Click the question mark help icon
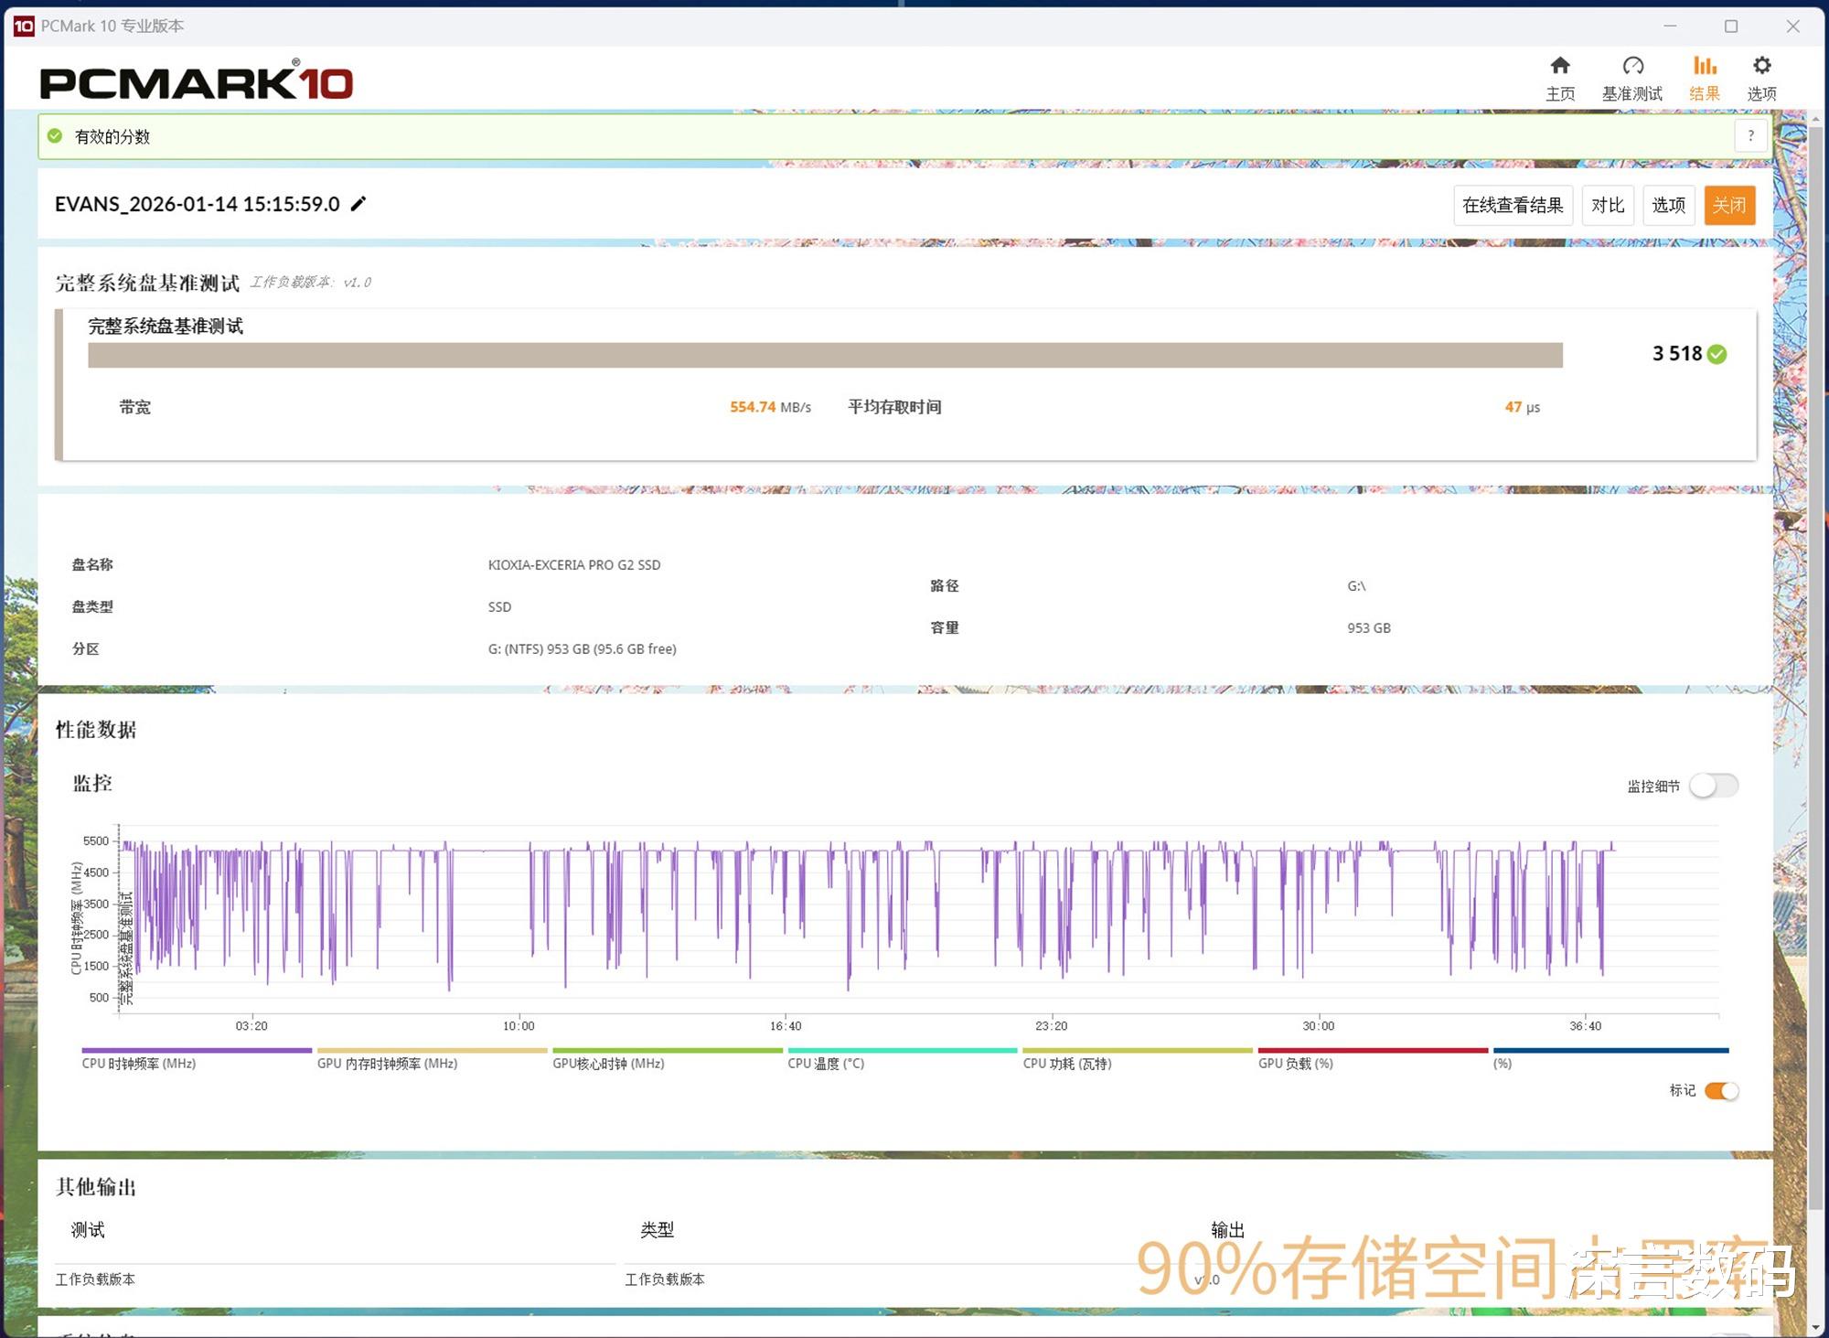Image resolution: width=1829 pixels, height=1338 pixels. [1750, 136]
